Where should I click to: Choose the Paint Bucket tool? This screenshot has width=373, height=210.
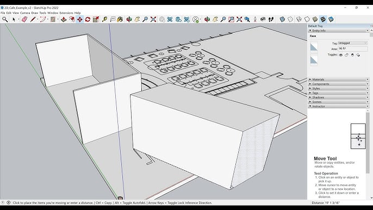[x=120, y=19]
